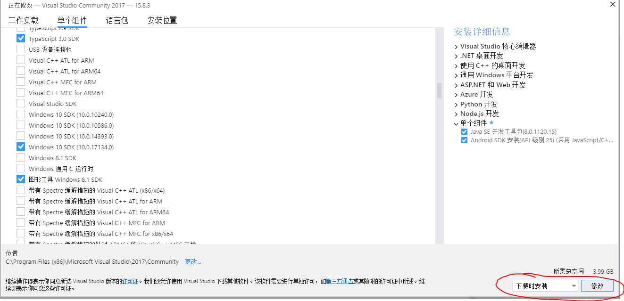Uncheck the TypeScript 3.0 SDK component
The height and width of the screenshot is (301, 624).
20,38
